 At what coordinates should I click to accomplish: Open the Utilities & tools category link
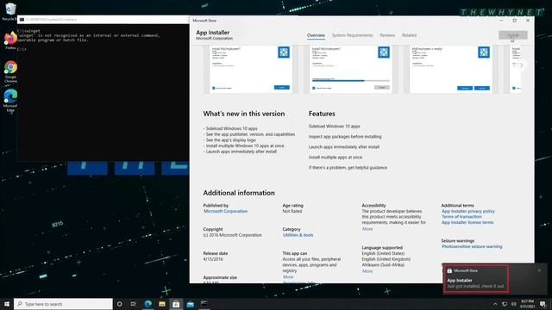tap(298, 235)
